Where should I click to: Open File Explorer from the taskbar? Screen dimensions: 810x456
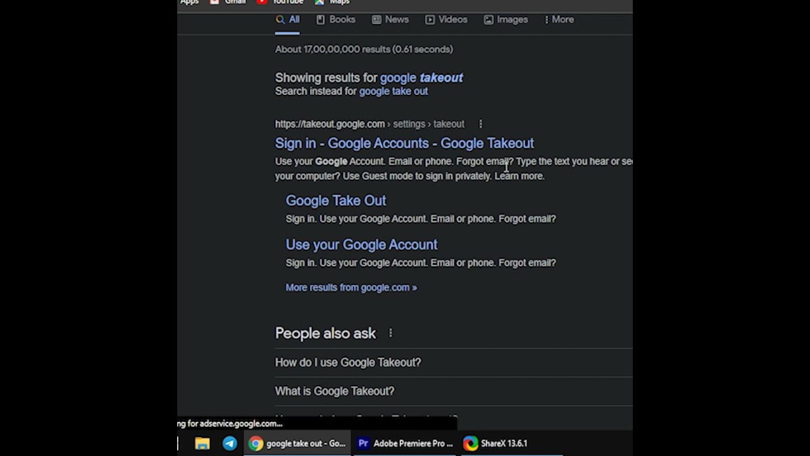(x=202, y=443)
